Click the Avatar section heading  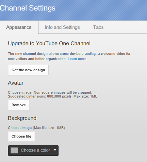coord(16,83)
